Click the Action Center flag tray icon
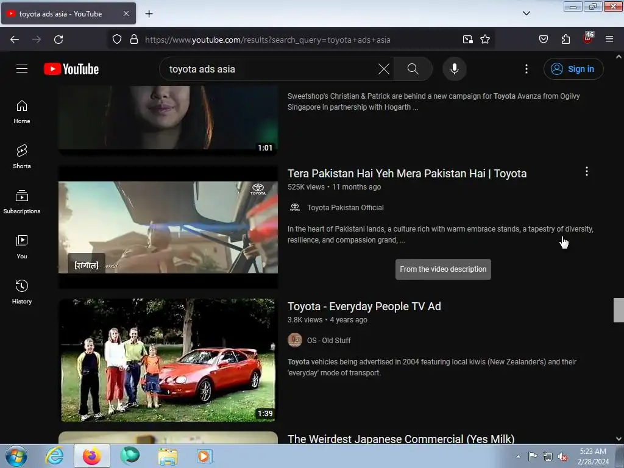The image size is (624, 468). tap(533, 456)
